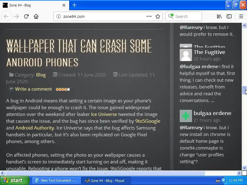247x185 pixels.
Task: Minimize the browser window
Action: (229, 5)
